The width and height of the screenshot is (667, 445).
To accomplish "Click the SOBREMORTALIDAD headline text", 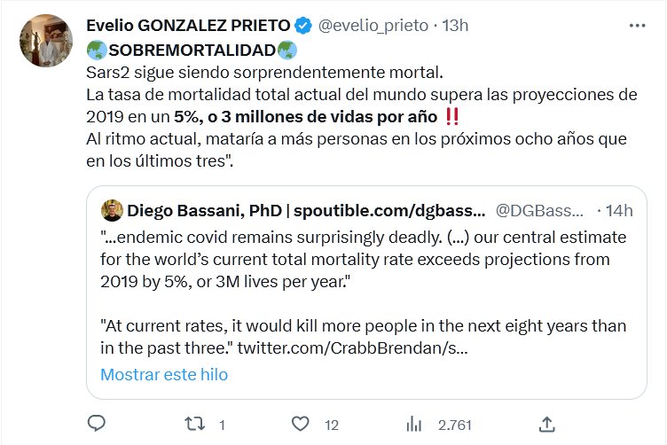I will [x=192, y=50].
